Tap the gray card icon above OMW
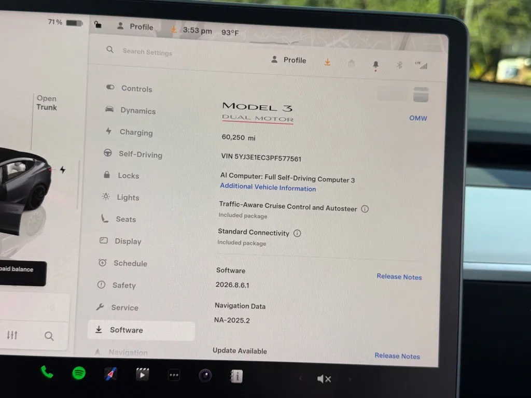 coord(421,94)
